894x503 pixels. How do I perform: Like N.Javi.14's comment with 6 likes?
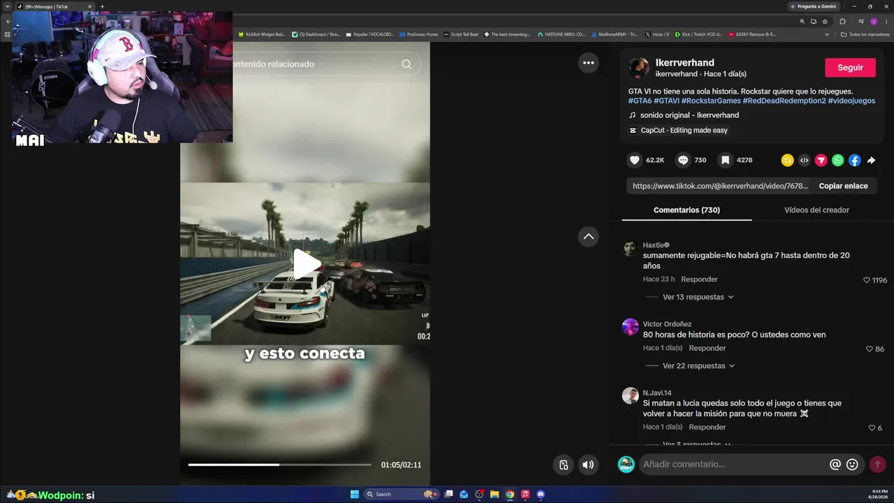tap(872, 428)
